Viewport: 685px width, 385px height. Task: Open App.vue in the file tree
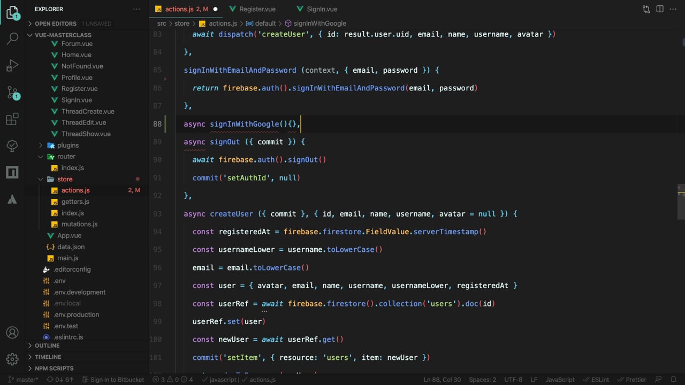pyautogui.click(x=69, y=235)
